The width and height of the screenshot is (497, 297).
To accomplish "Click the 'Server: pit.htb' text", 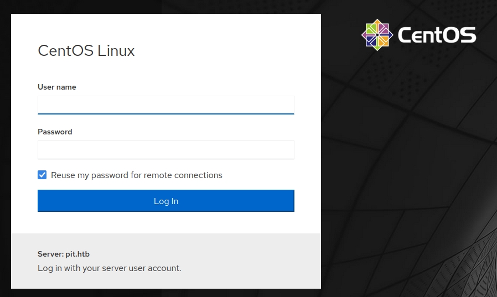I will (x=63, y=254).
